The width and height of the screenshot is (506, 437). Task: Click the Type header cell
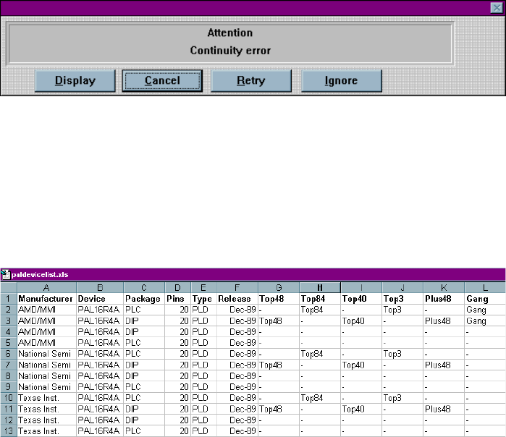(x=203, y=299)
